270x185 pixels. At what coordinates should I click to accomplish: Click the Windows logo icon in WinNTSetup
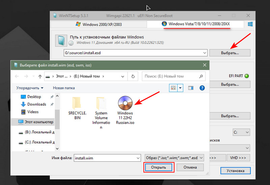[x=250, y=24]
